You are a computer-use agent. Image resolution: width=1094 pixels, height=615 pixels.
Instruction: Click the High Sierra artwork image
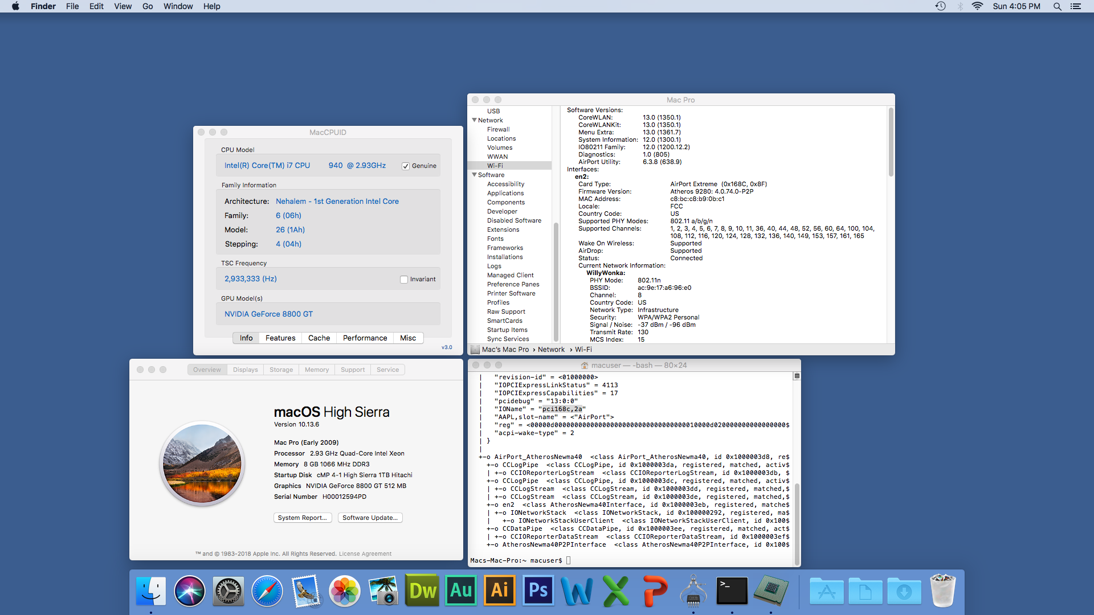click(202, 464)
